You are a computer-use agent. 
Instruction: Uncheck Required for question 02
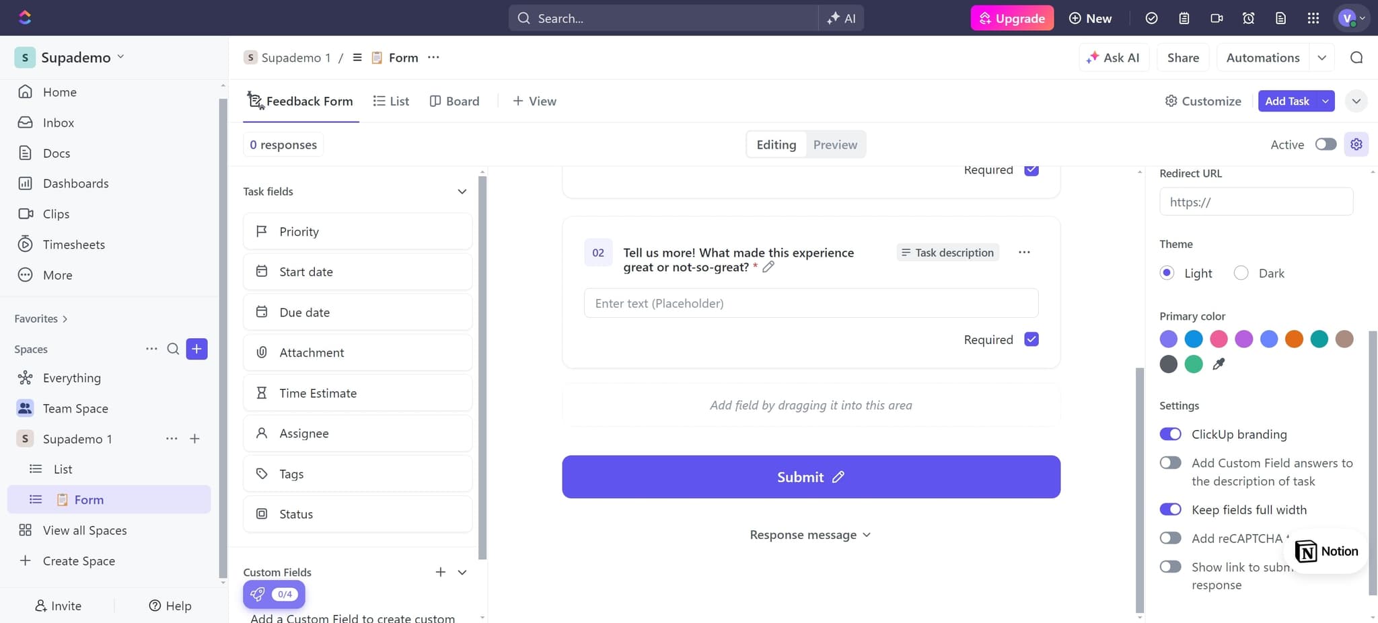coord(1031,339)
